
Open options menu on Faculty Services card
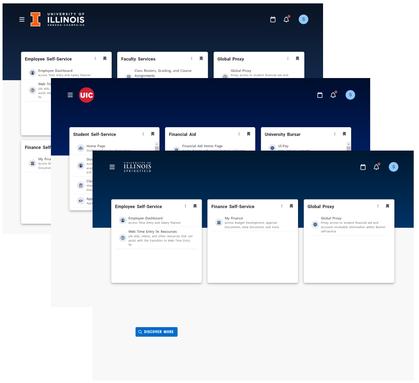[191, 59]
